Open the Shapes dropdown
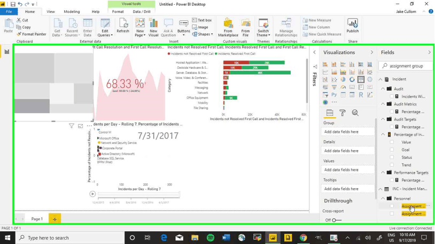The height and width of the screenshot is (244, 435). point(203,34)
